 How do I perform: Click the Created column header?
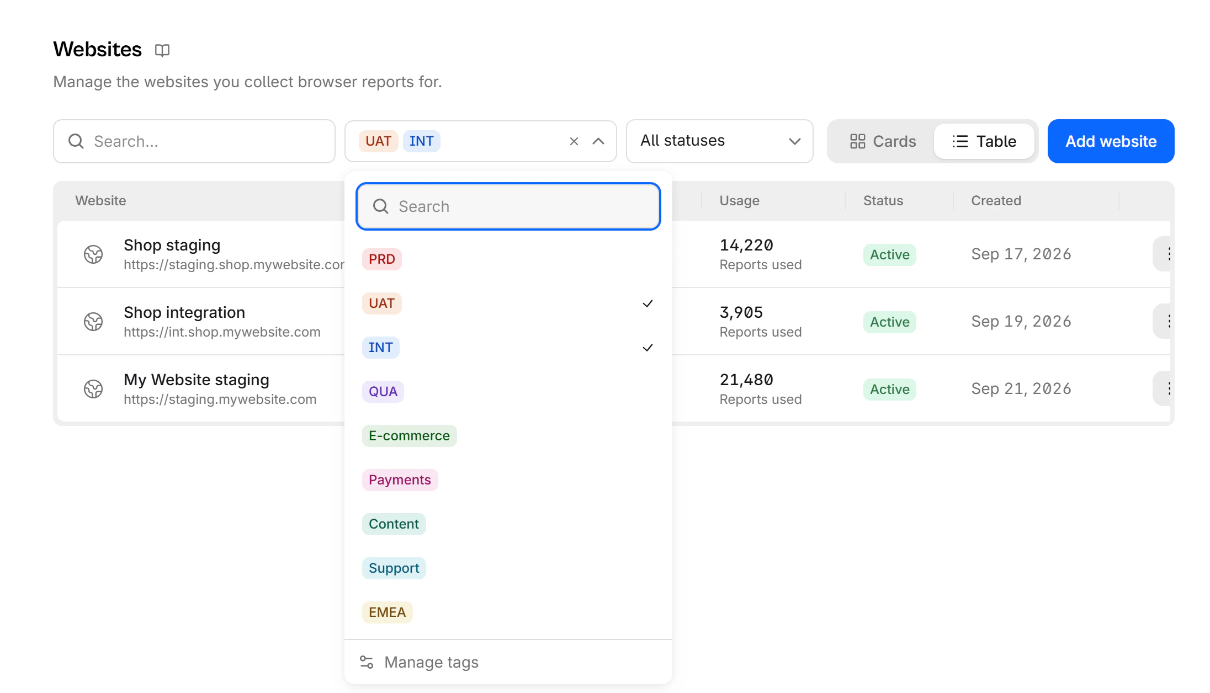coord(996,201)
